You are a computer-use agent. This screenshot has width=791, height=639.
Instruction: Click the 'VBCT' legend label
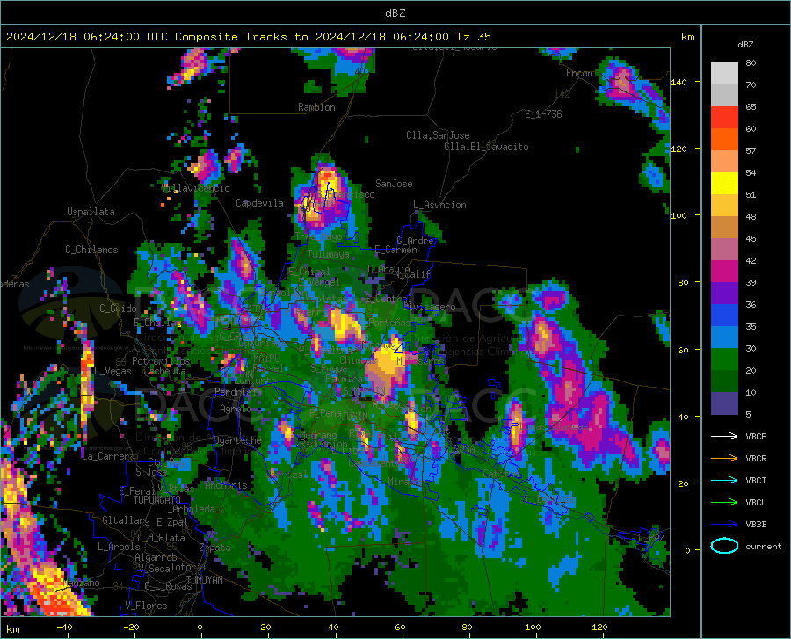756,480
